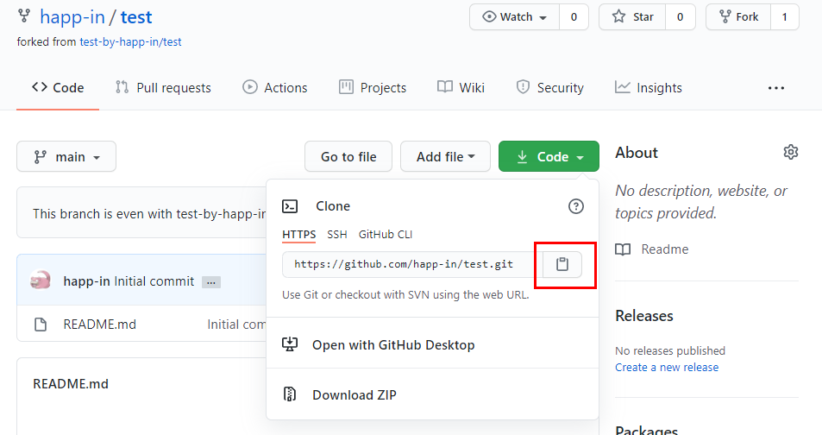View the forks count number

[x=785, y=16]
